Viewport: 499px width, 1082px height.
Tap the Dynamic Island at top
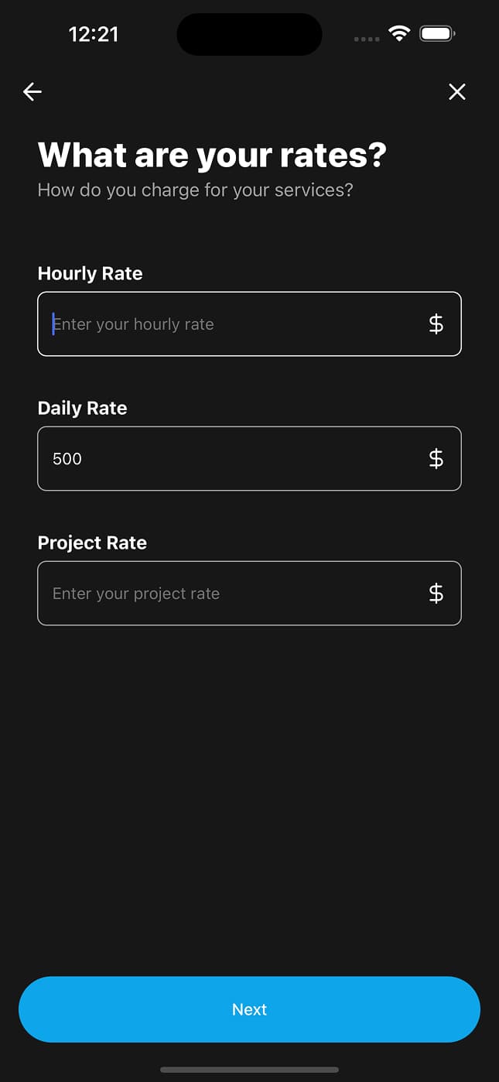point(249,35)
